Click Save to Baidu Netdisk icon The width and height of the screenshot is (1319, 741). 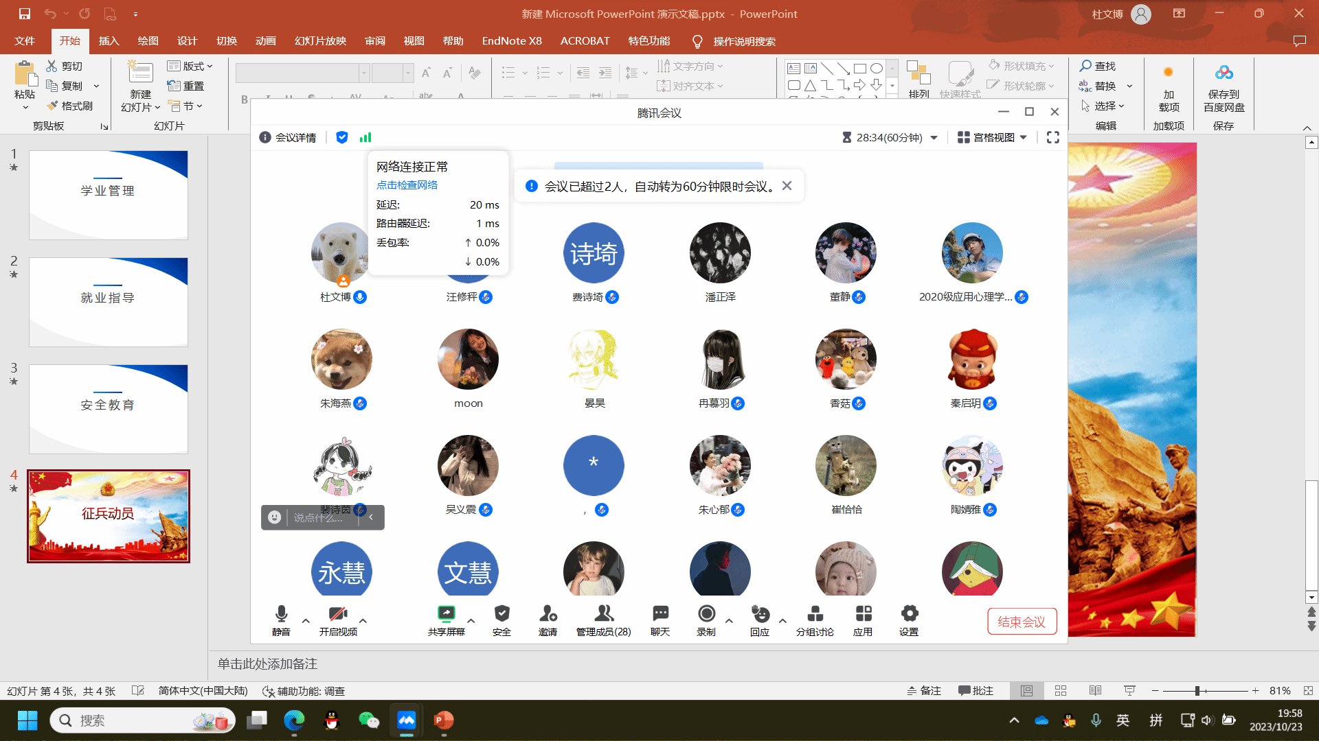tap(1224, 73)
